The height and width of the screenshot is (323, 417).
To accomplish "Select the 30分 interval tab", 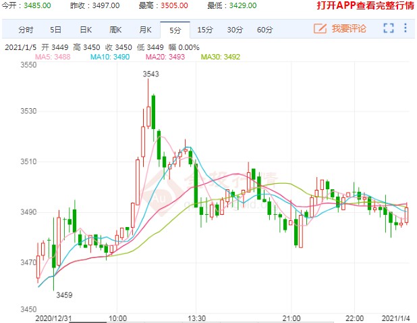I will tap(235, 30).
